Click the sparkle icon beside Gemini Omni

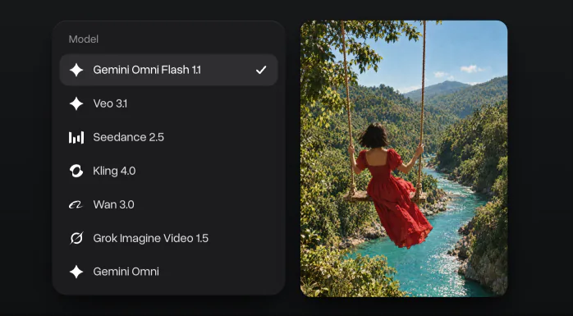tap(76, 272)
